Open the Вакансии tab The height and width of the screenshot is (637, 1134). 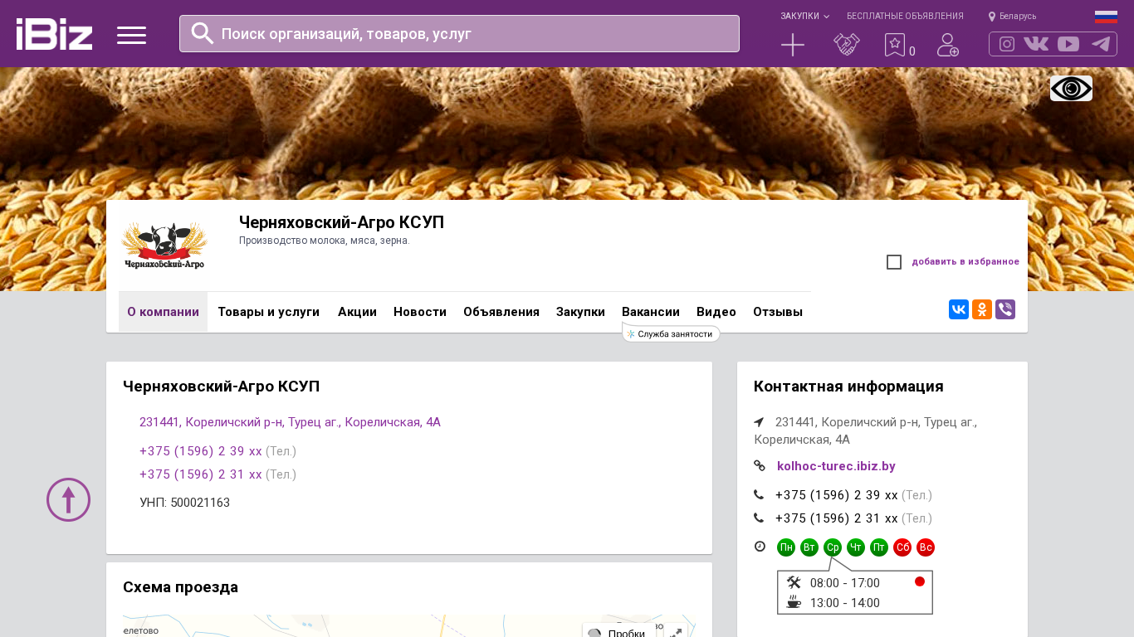coord(650,312)
